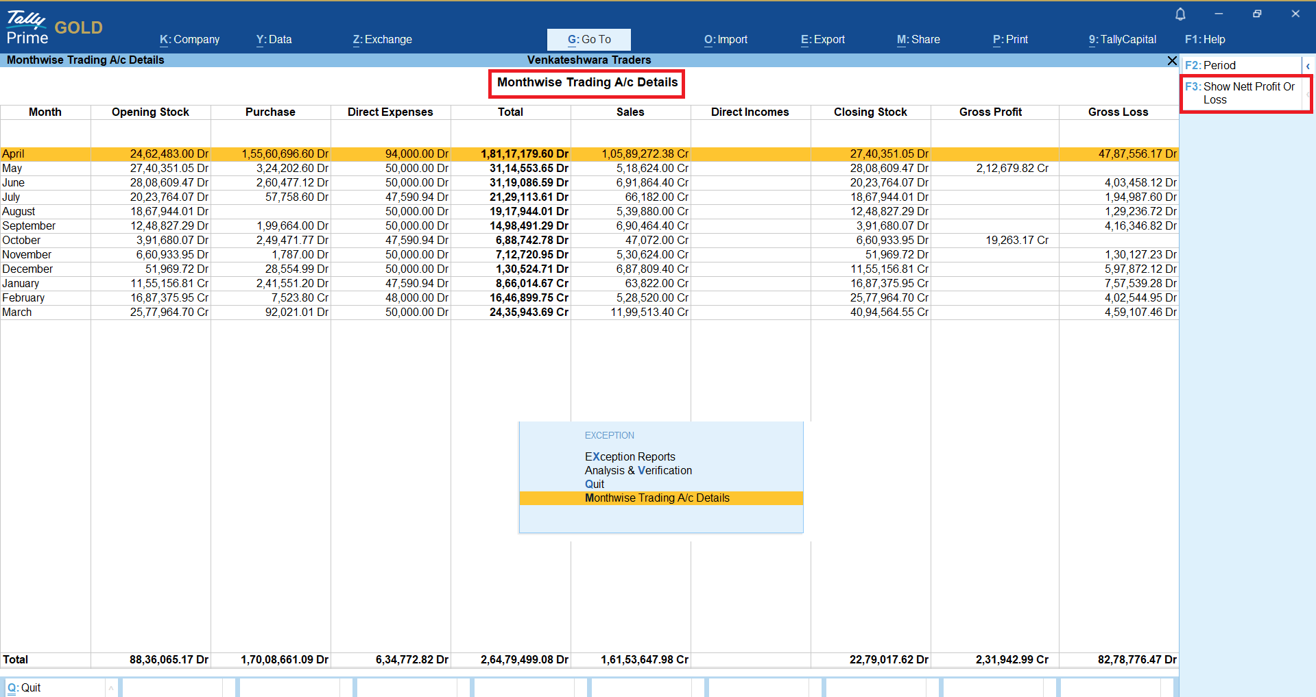This screenshot has height=697, width=1316.
Task: Open the F1 Help menu
Action: [1205, 40]
